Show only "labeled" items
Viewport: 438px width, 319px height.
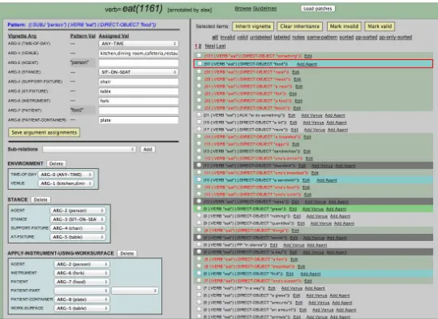point(281,37)
